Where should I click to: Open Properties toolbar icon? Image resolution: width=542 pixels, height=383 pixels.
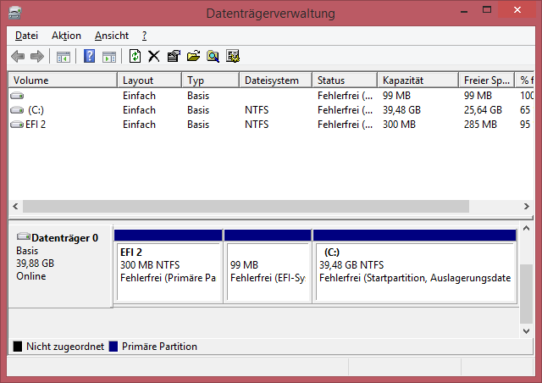174,56
